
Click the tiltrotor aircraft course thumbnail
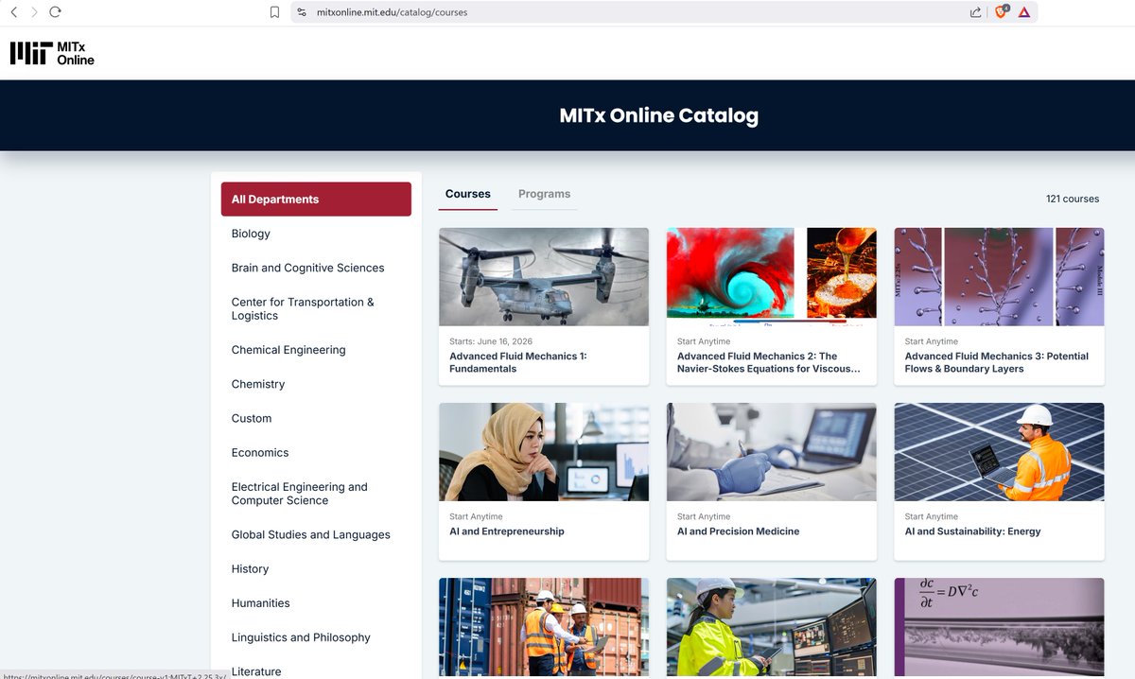pos(544,277)
